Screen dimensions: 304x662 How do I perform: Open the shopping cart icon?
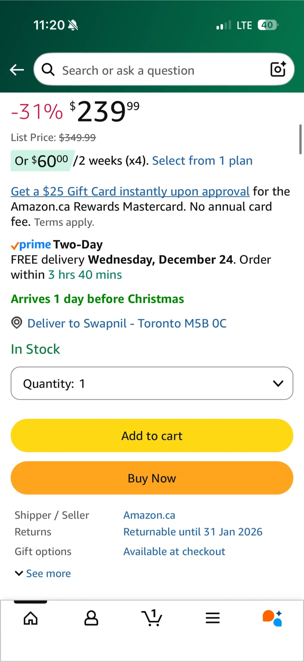pos(152,617)
